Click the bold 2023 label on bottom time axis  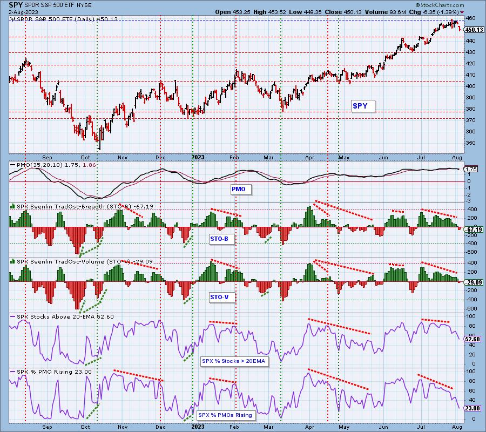[x=198, y=427]
